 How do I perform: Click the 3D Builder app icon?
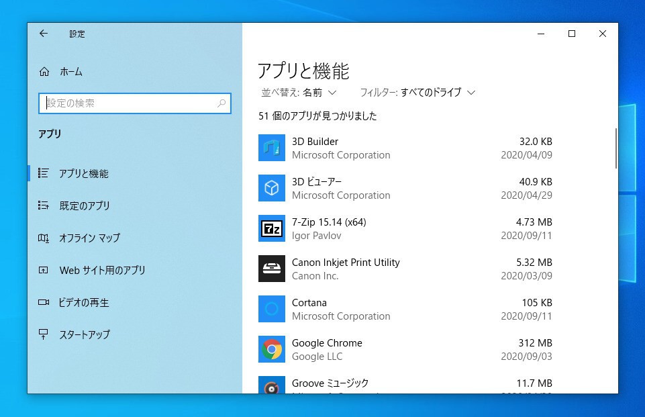point(271,148)
